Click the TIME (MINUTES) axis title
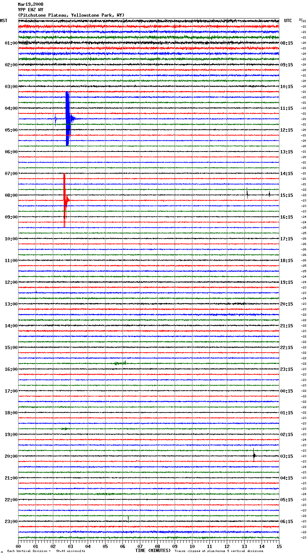Image resolution: width=308 pixels, height=556 pixels. [x=153, y=551]
